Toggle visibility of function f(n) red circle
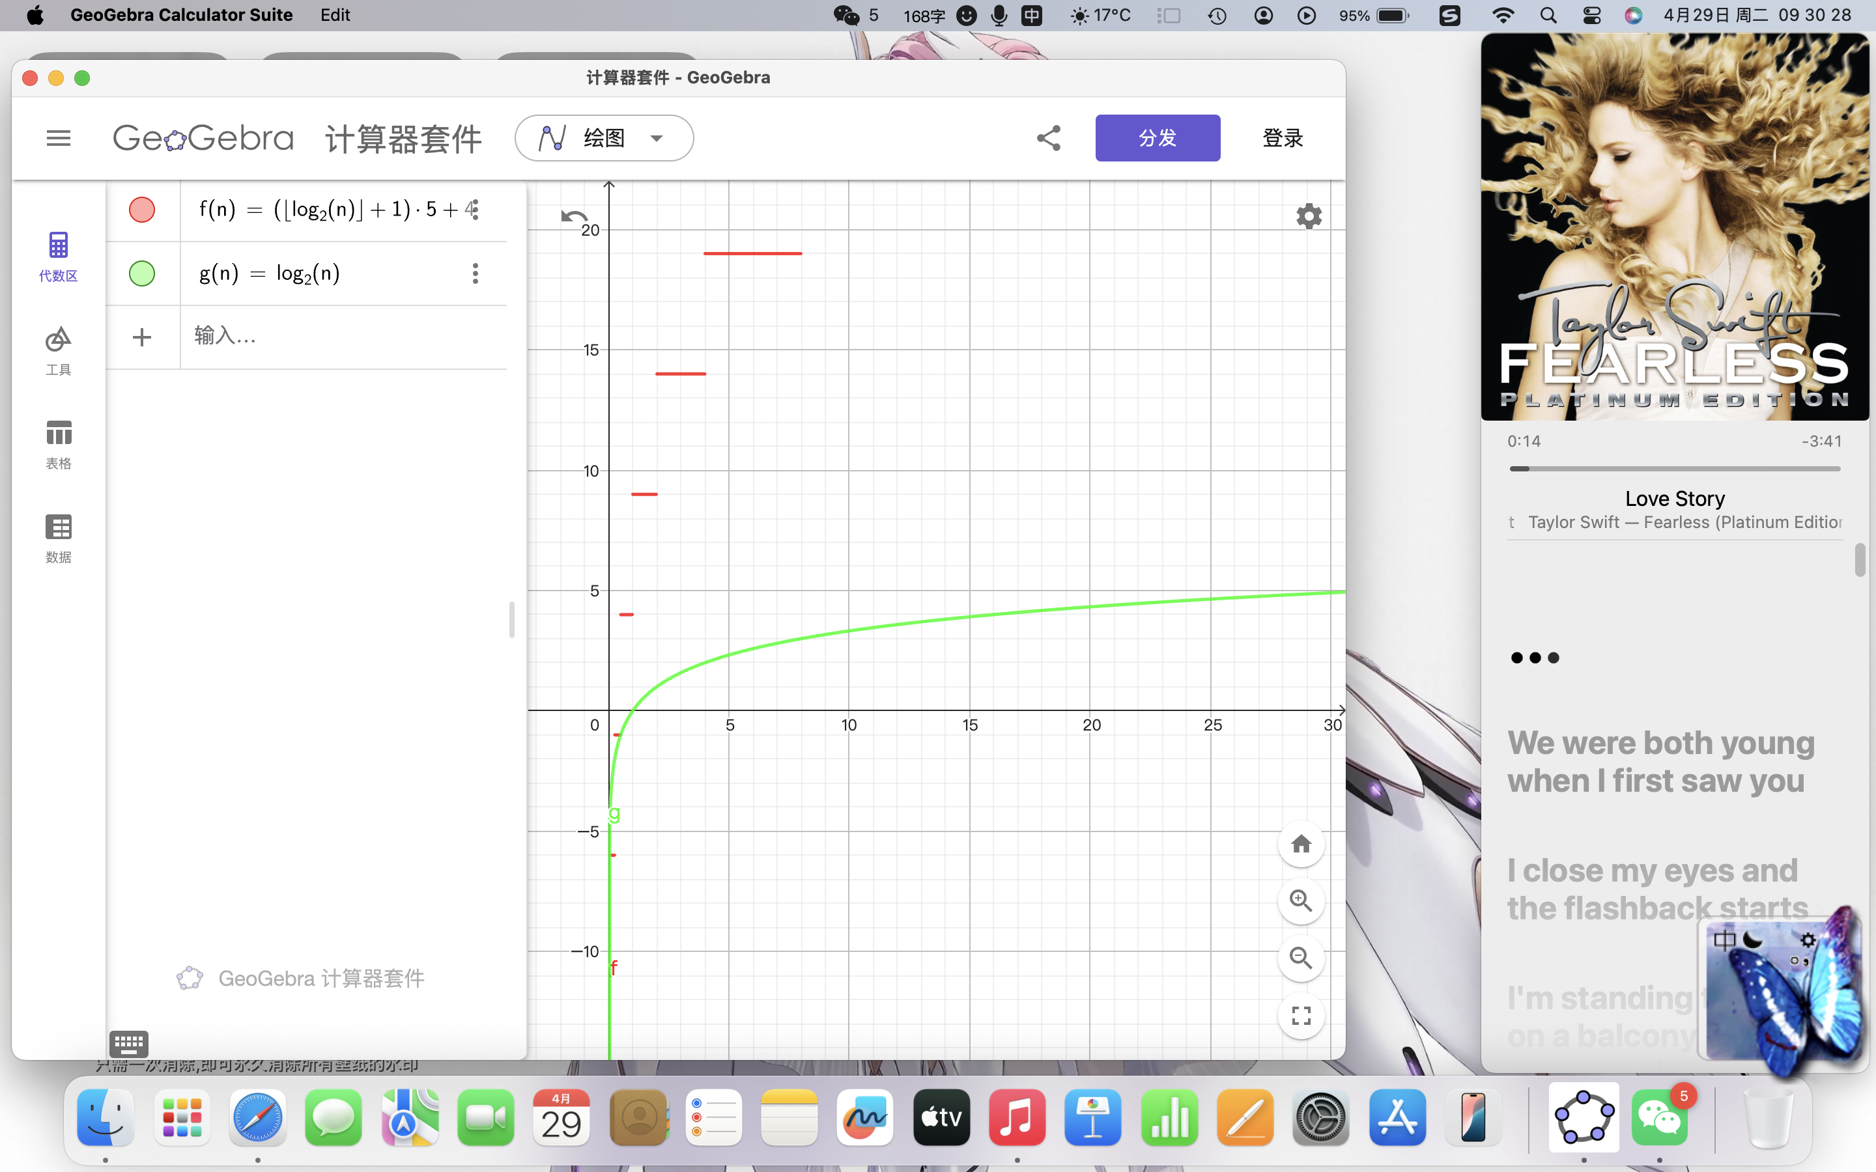The height and width of the screenshot is (1172, 1876). click(142, 209)
